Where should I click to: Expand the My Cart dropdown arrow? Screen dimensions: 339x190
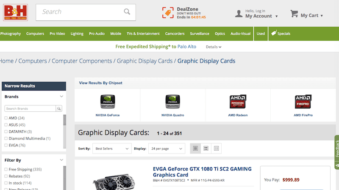pos(322,16)
